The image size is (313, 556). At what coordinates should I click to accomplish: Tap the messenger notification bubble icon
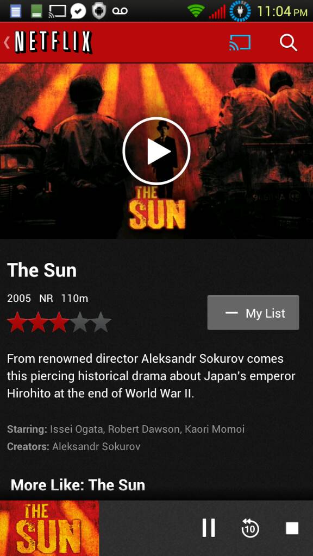(78, 11)
